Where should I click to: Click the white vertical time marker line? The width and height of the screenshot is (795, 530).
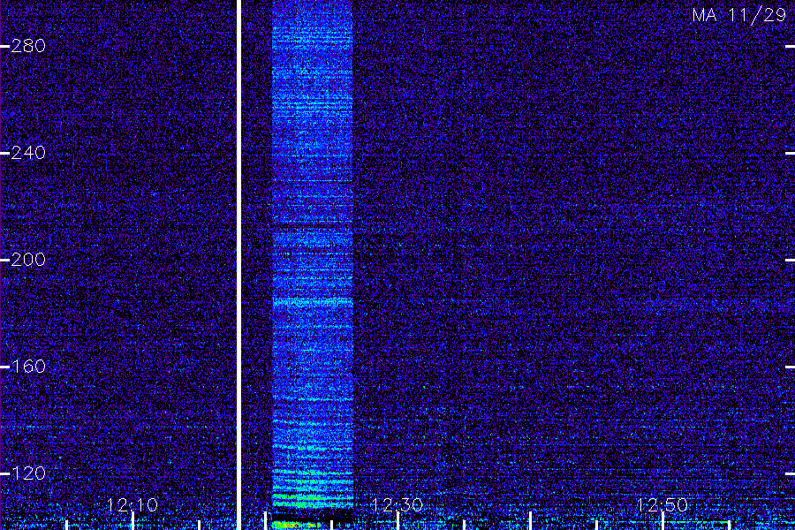pos(238,265)
